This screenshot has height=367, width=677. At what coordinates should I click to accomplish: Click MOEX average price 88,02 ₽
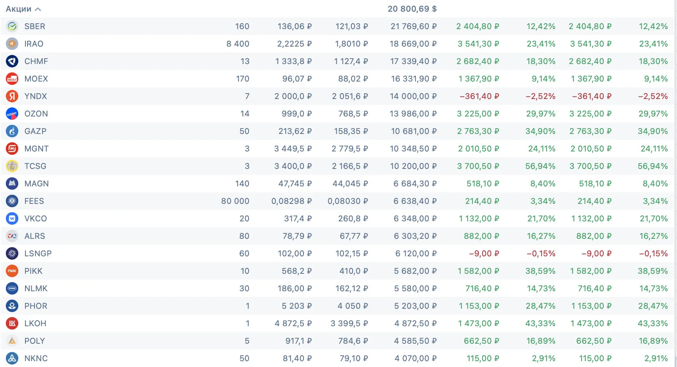tap(353, 79)
